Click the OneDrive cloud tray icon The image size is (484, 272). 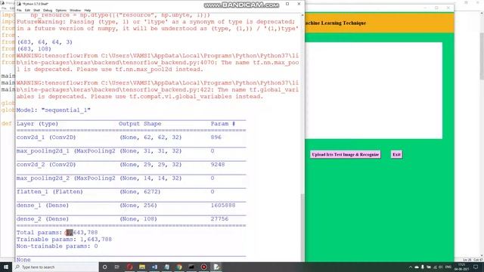pos(417,267)
